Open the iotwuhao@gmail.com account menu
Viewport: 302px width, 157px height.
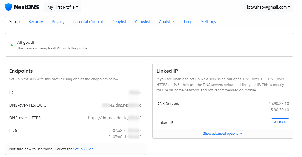[268, 7]
